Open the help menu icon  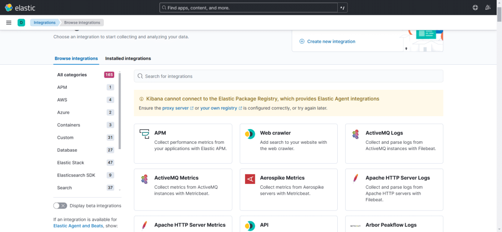(x=475, y=8)
